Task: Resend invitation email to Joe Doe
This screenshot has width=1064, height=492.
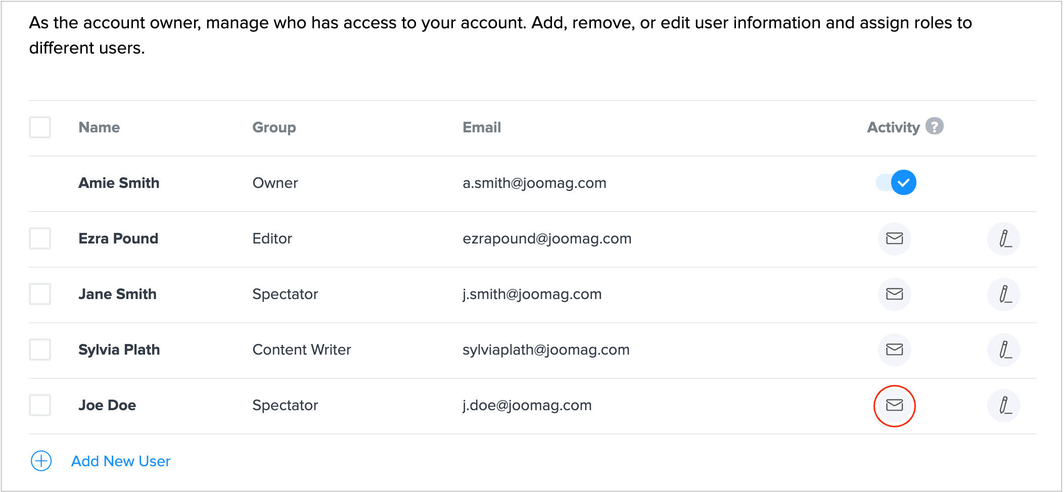Action: point(894,405)
